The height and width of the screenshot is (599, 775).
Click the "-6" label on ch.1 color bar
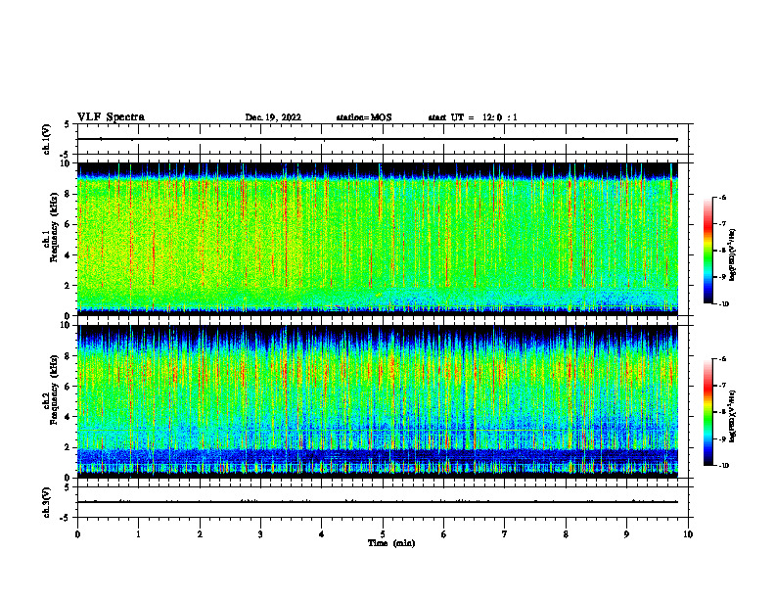[x=722, y=197]
